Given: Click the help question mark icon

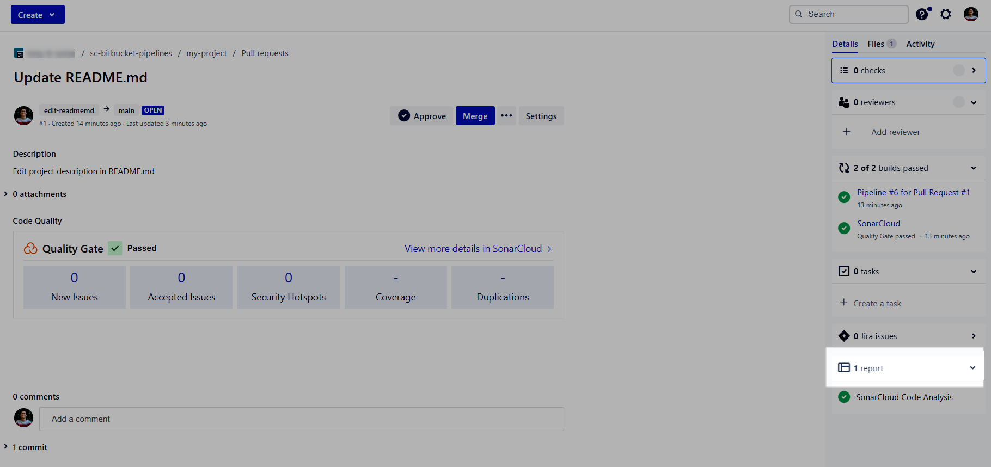Looking at the screenshot, I should [922, 14].
